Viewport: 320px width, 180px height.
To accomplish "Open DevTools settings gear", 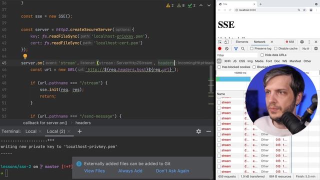I will click(302, 42).
